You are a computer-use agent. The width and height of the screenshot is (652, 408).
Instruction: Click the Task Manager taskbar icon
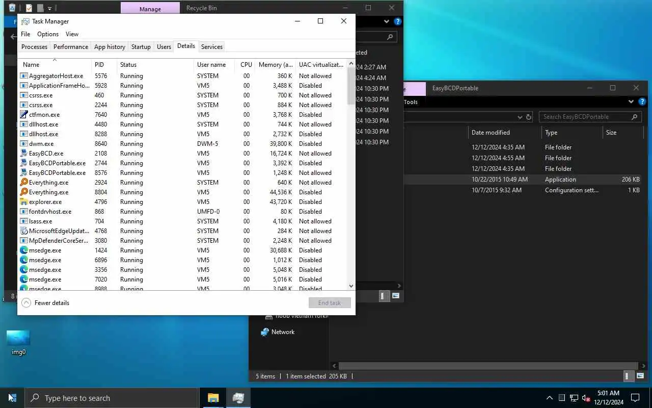tap(238, 398)
